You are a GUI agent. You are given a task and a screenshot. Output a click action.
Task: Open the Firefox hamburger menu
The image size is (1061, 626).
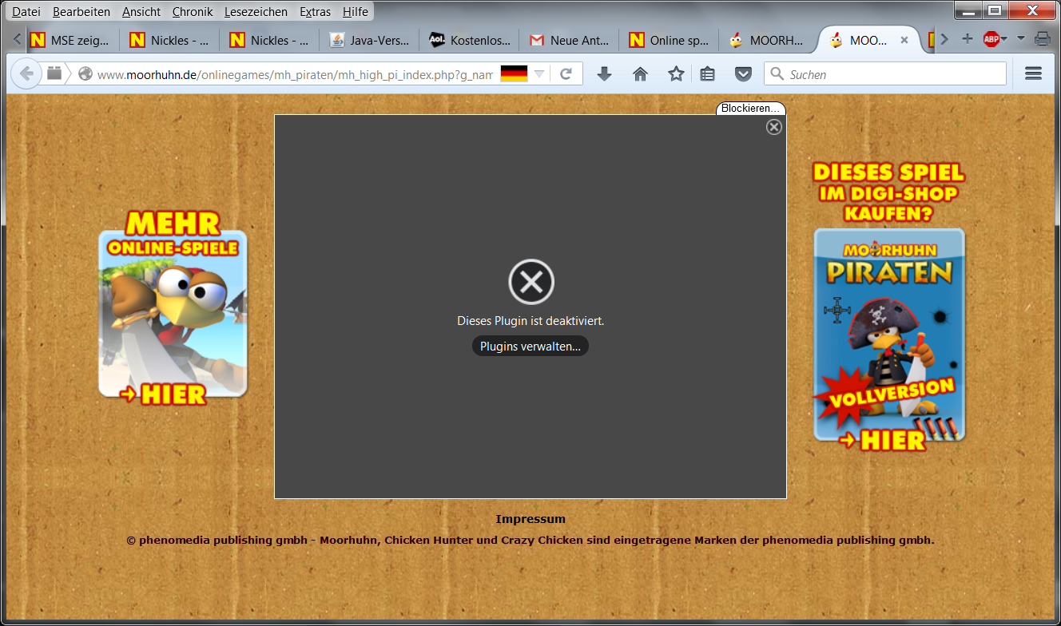(1033, 74)
